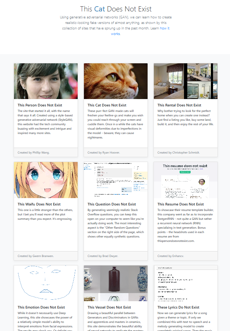Open 'This Cat Does Not Exist' card title
Image resolution: width=230 pixels, height=331 pixels.
point(107,105)
